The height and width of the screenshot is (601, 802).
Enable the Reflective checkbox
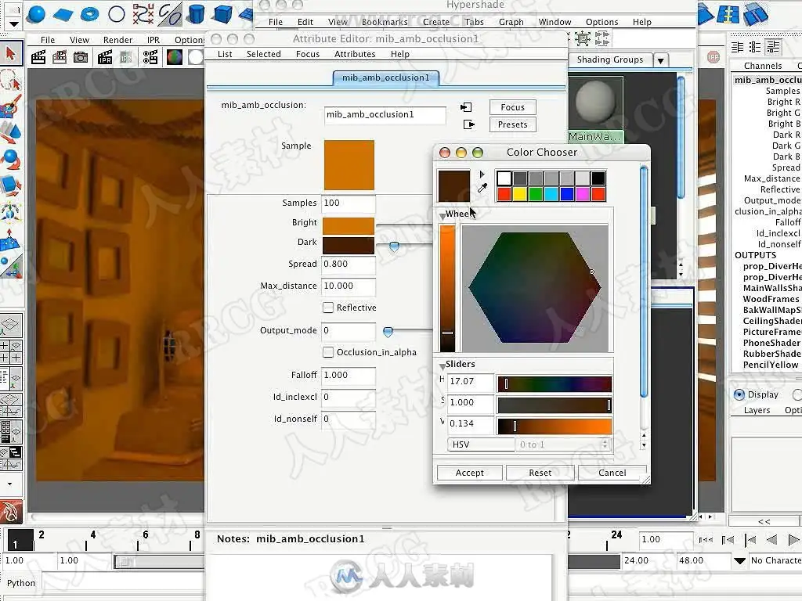(x=328, y=308)
